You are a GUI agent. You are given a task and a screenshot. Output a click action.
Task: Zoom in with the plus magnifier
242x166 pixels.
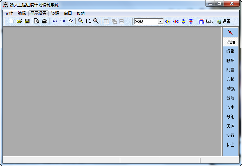tap(96, 21)
